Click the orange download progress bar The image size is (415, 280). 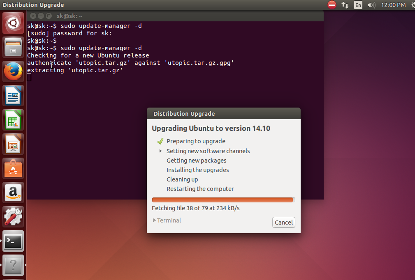coord(223,200)
